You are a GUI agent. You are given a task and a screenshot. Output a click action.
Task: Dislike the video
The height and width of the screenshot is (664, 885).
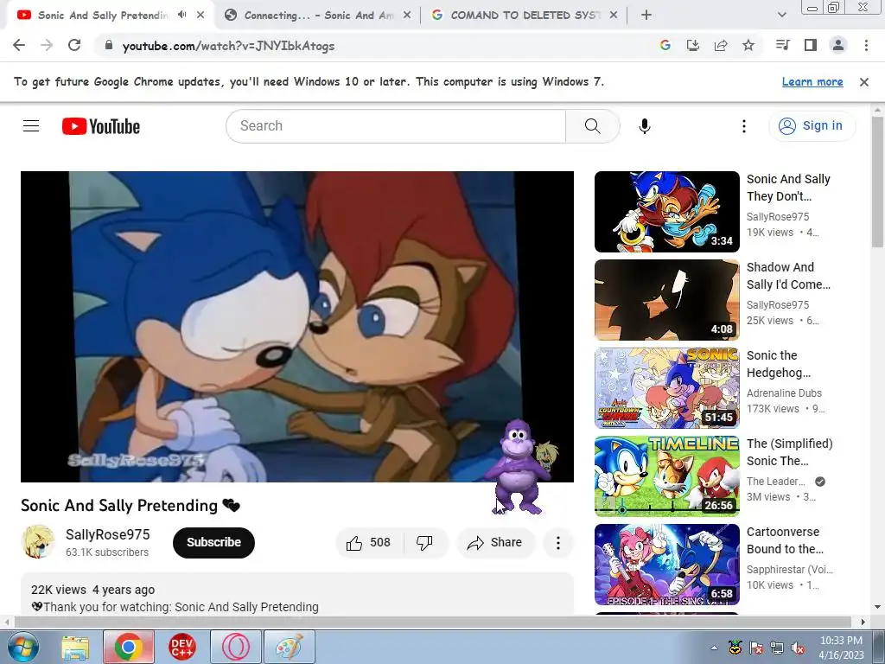coord(425,543)
